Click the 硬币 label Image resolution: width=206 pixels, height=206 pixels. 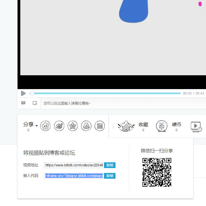[x=177, y=124]
